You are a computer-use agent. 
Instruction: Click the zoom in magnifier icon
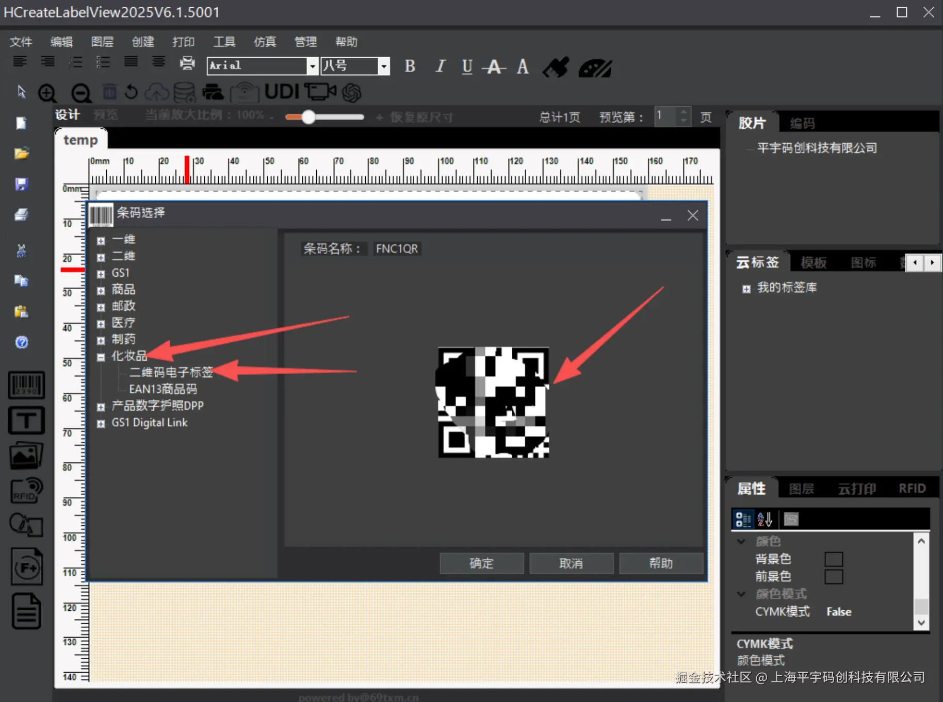click(47, 93)
